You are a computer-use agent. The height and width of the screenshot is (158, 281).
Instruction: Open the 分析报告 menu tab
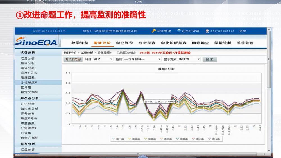147,43
